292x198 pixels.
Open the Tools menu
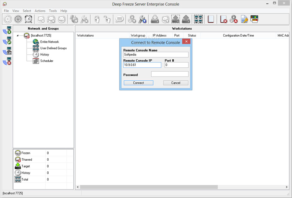53,11
